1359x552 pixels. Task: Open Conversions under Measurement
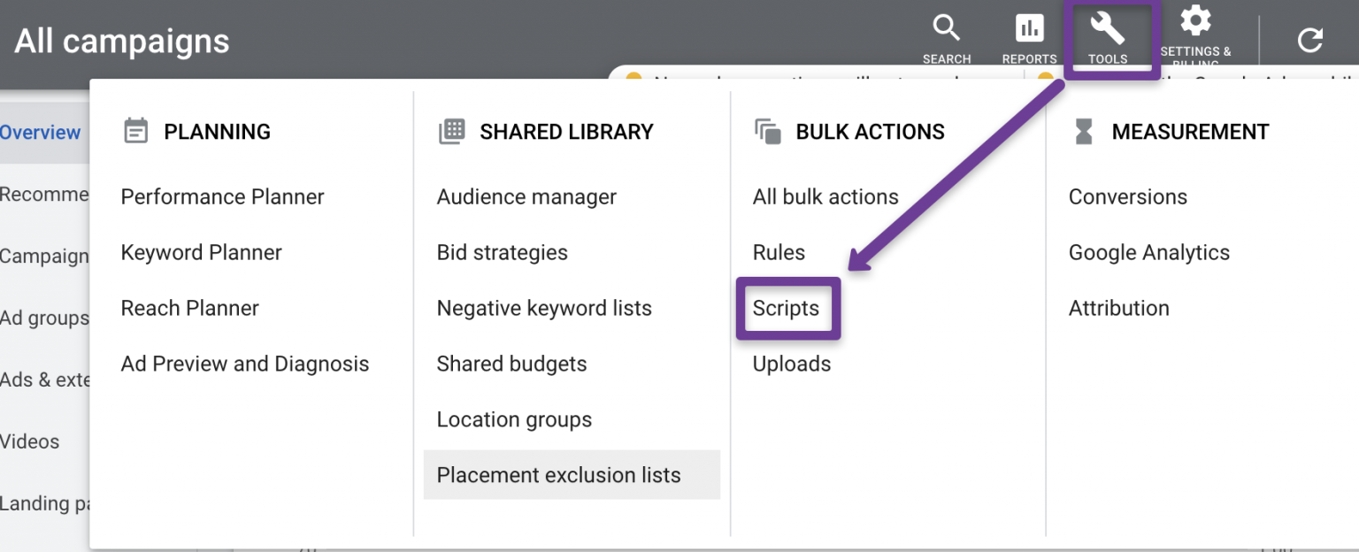(1128, 196)
